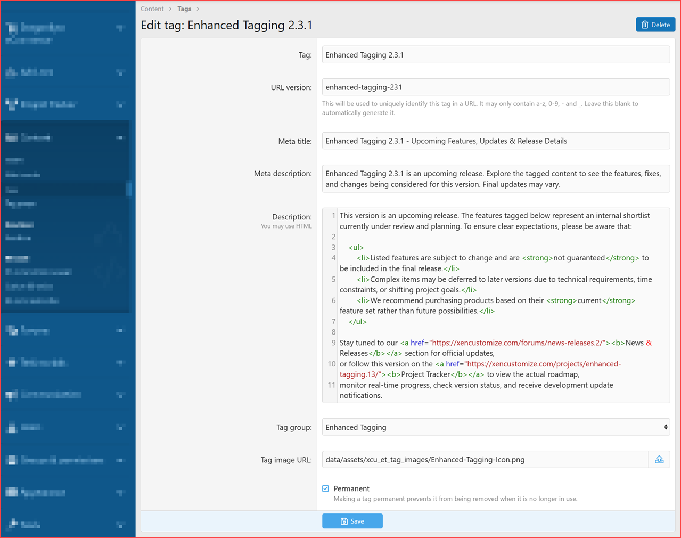Click the topmost icon in the admin sidebar
This screenshot has height=538, width=681.
pyautogui.click(x=11, y=28)
